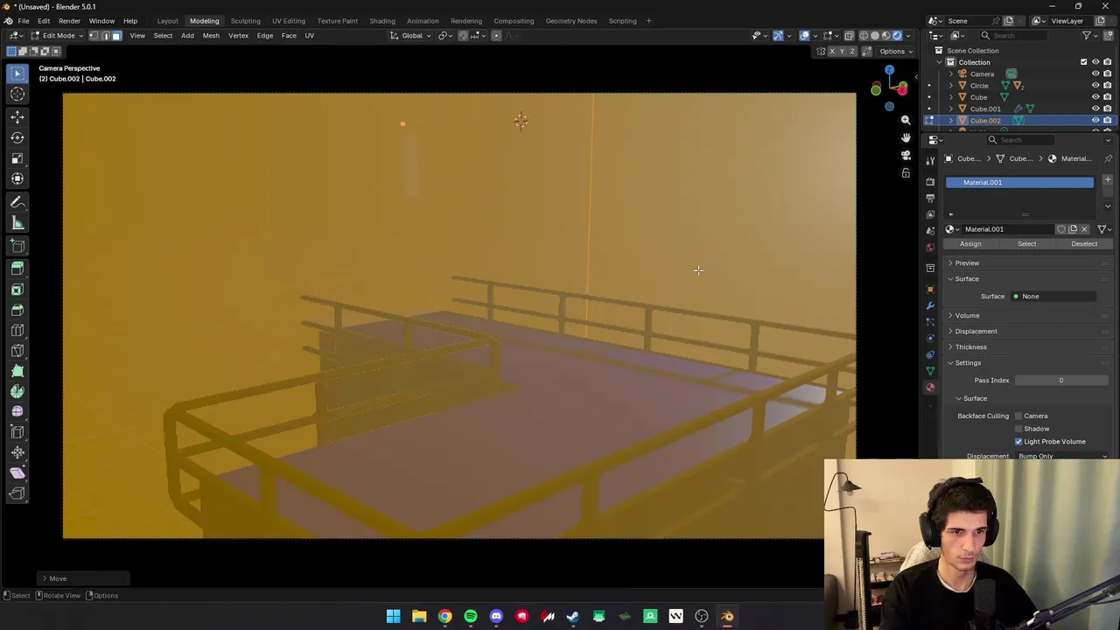
Task: Click the Assign material button
Action: click(970, 244)
